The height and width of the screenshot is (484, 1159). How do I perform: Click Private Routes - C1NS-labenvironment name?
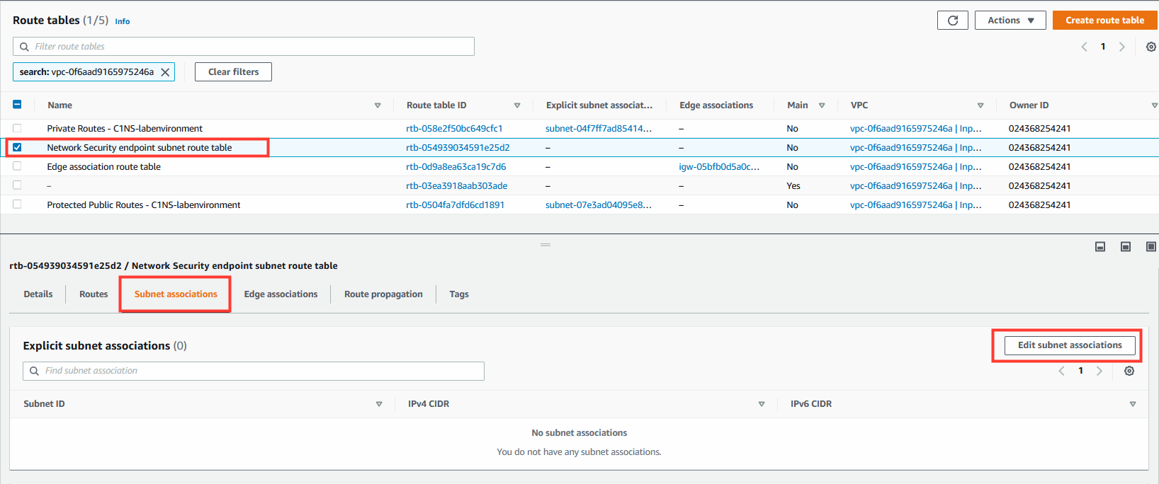(125, 129)
